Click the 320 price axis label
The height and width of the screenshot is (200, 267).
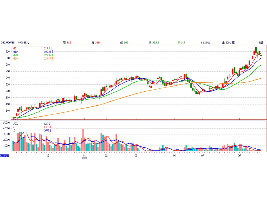[x=7, y=52]
